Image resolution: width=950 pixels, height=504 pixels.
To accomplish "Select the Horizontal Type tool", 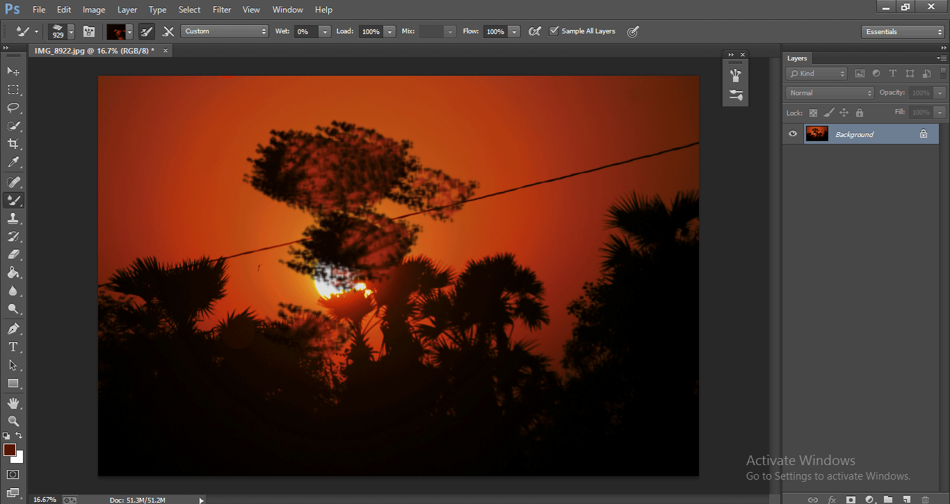I will pyautogui.click(x=13, y=346).
